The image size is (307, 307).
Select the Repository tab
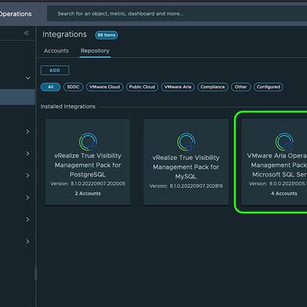coord(95,50)
